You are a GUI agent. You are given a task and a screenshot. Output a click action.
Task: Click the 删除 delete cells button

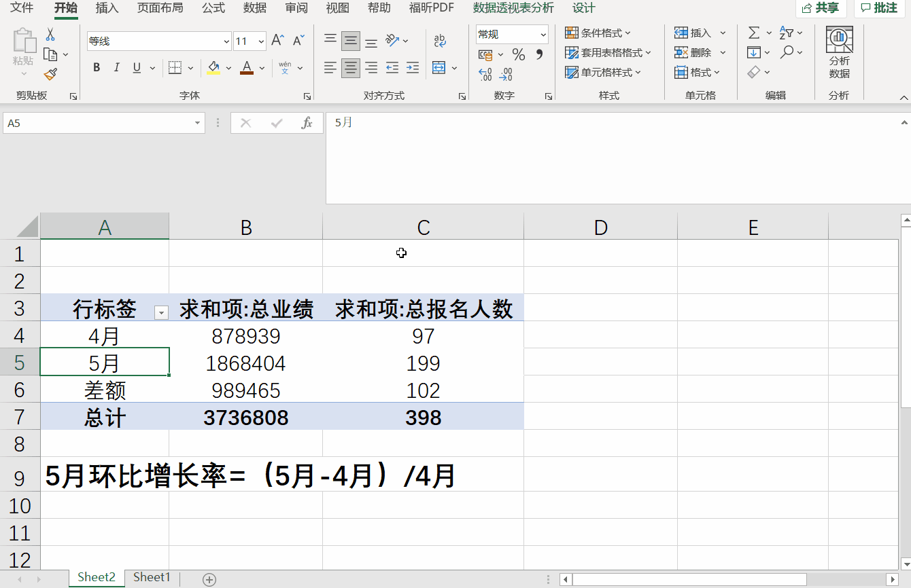(692, 52)
